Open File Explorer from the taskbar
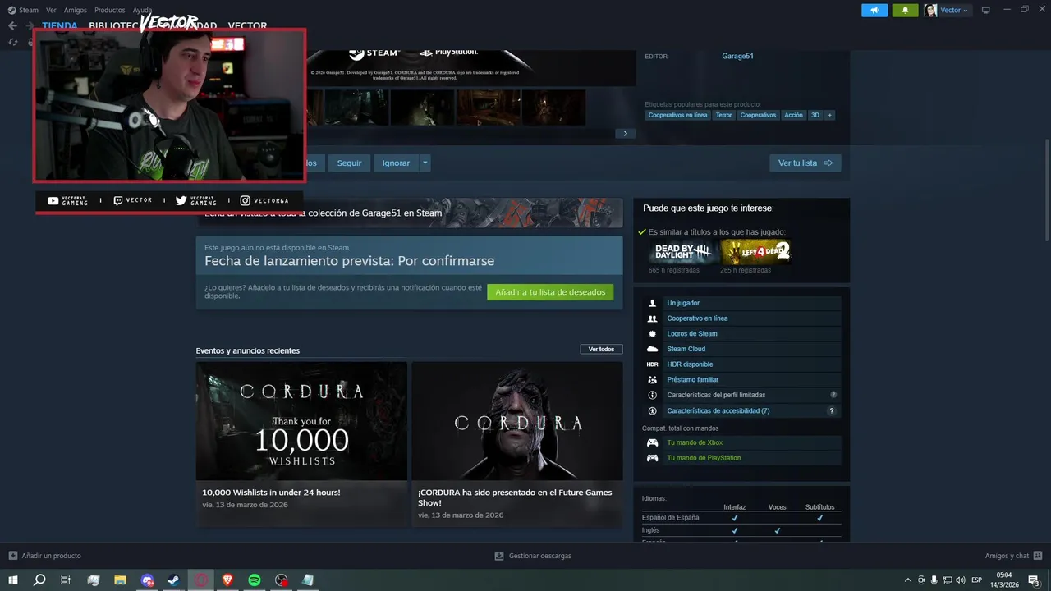 pos(120,580)
